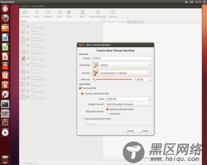Expand the Message Log section
This screenshot has width=207, height=165.
(20, 163)
